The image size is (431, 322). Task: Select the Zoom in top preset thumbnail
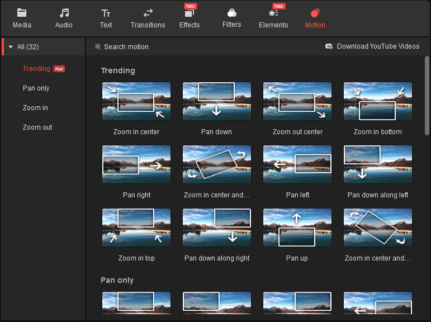[136, 228]
